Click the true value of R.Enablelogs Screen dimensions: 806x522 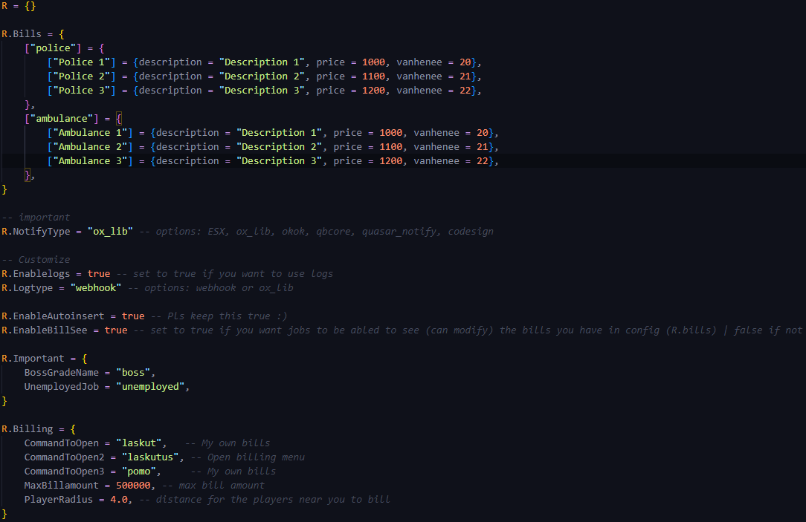(99, 274)
